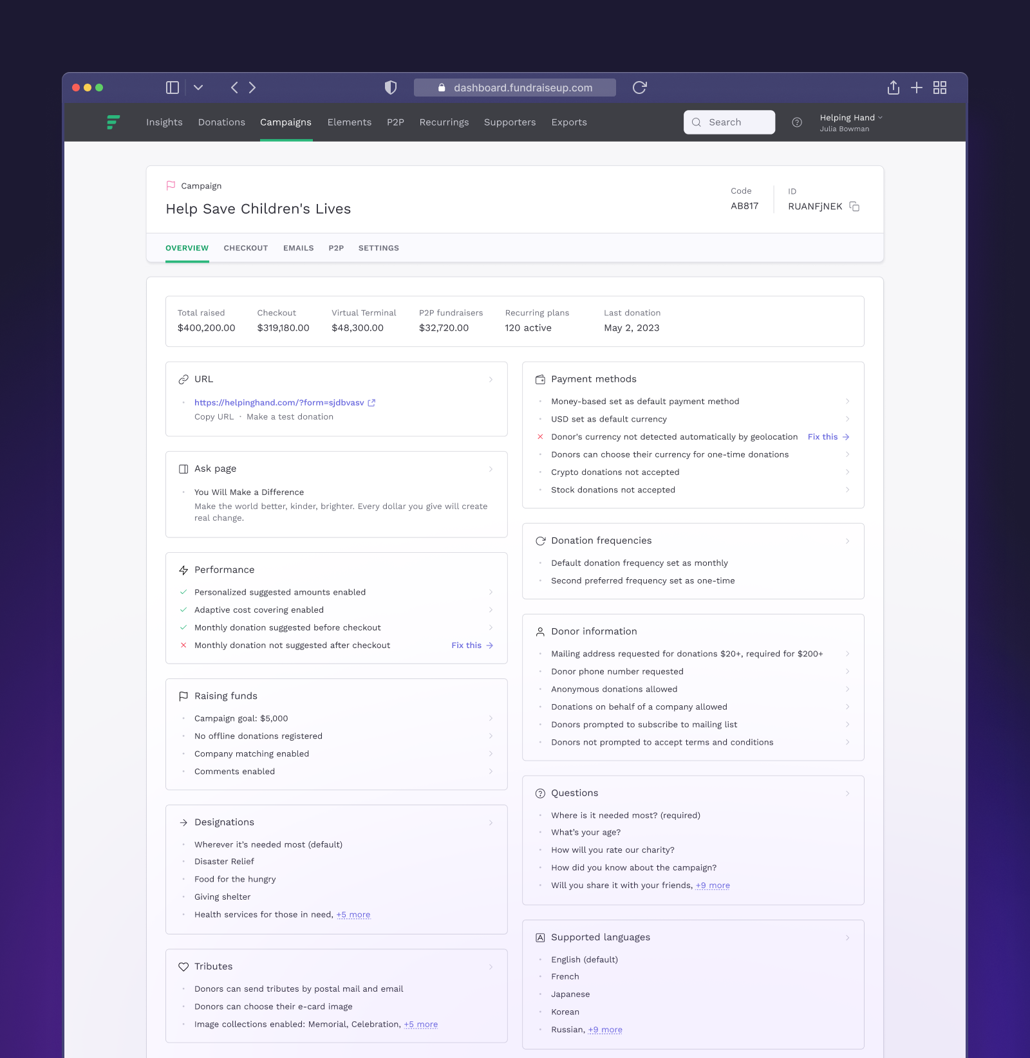Open Personalized suggested amounts enabled row chevron
The height and width of the screenshot is (1058, 1030).
(x=491, y=592)
